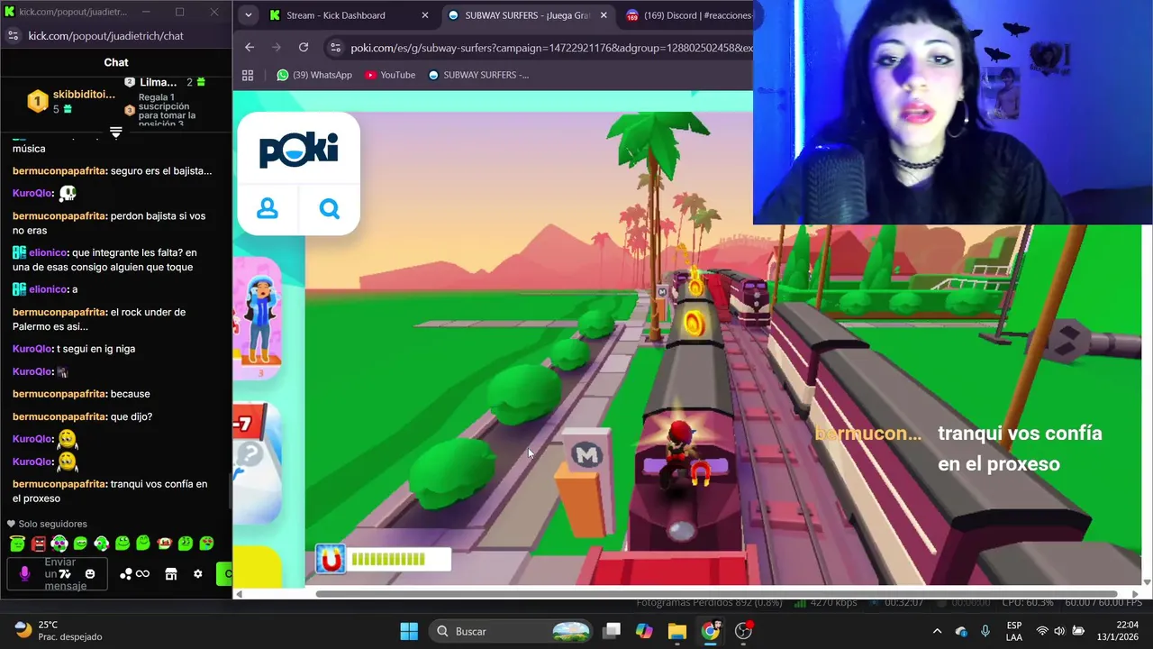Open the Poki user profile icon
The width and height of the screenshot is (1153, 649).
click(268, 209)
